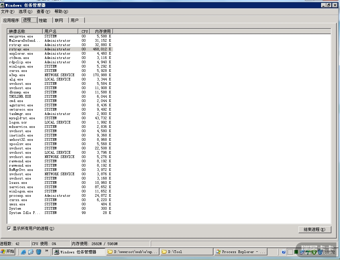Screen dimensions: 340x260
Task: Select the mysqld-nt.exe process row
Action: point(60,118)
